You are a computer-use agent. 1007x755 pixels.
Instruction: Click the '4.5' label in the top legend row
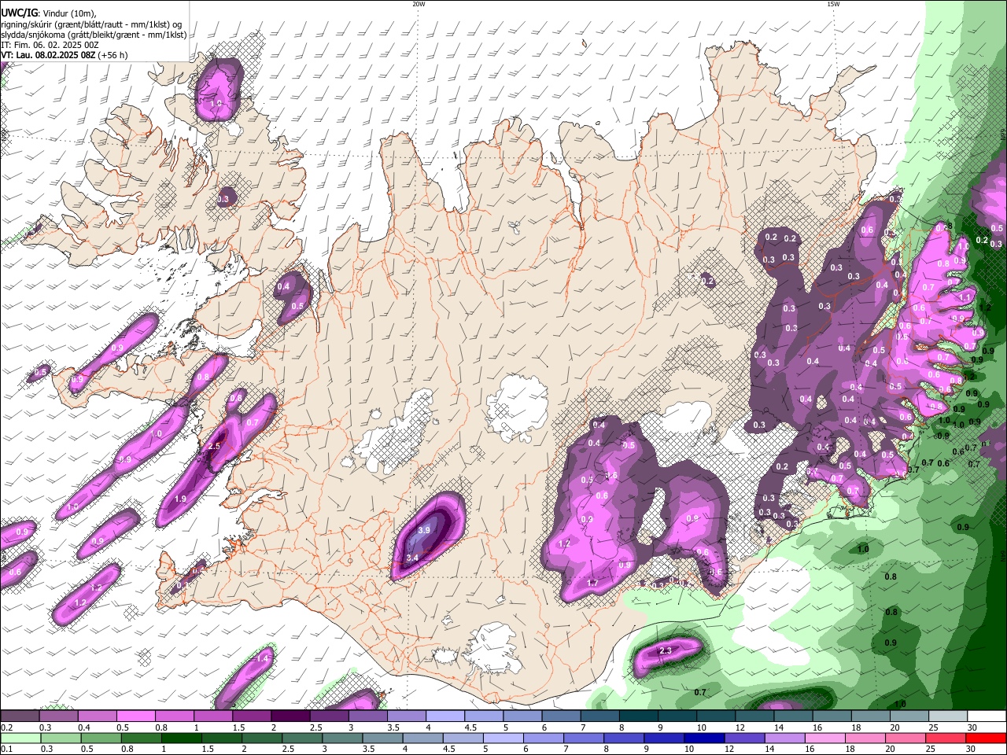click(470, 727)
